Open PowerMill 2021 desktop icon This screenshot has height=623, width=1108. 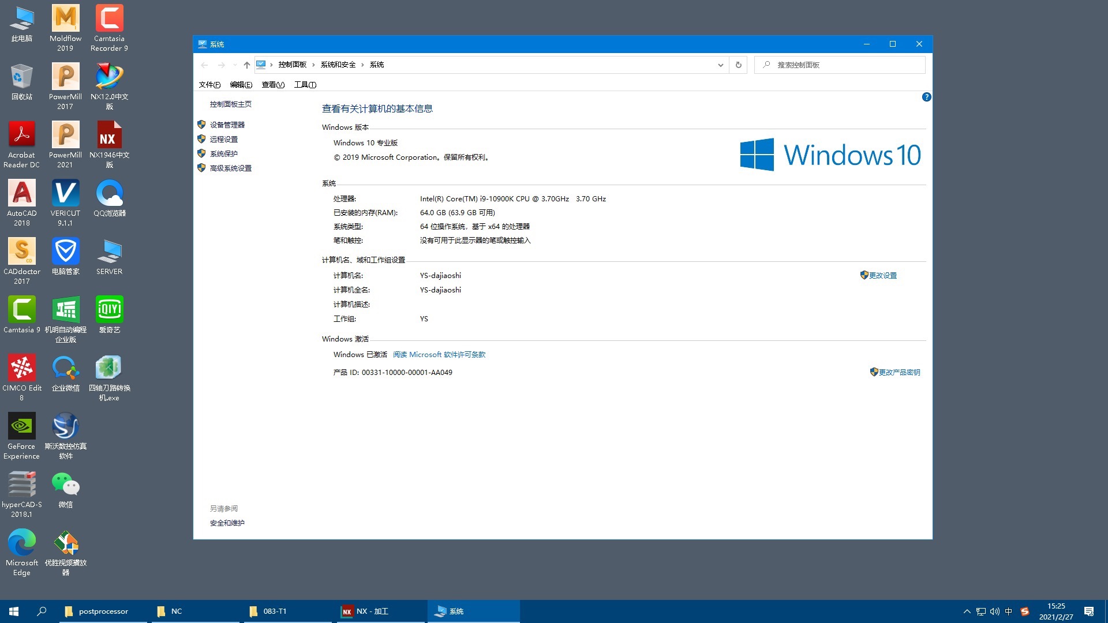point(65,145)
